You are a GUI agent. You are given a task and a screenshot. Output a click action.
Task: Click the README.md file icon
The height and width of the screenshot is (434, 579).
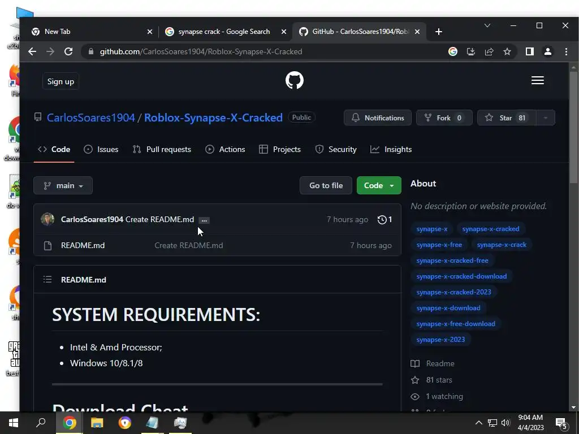(47, 245)
